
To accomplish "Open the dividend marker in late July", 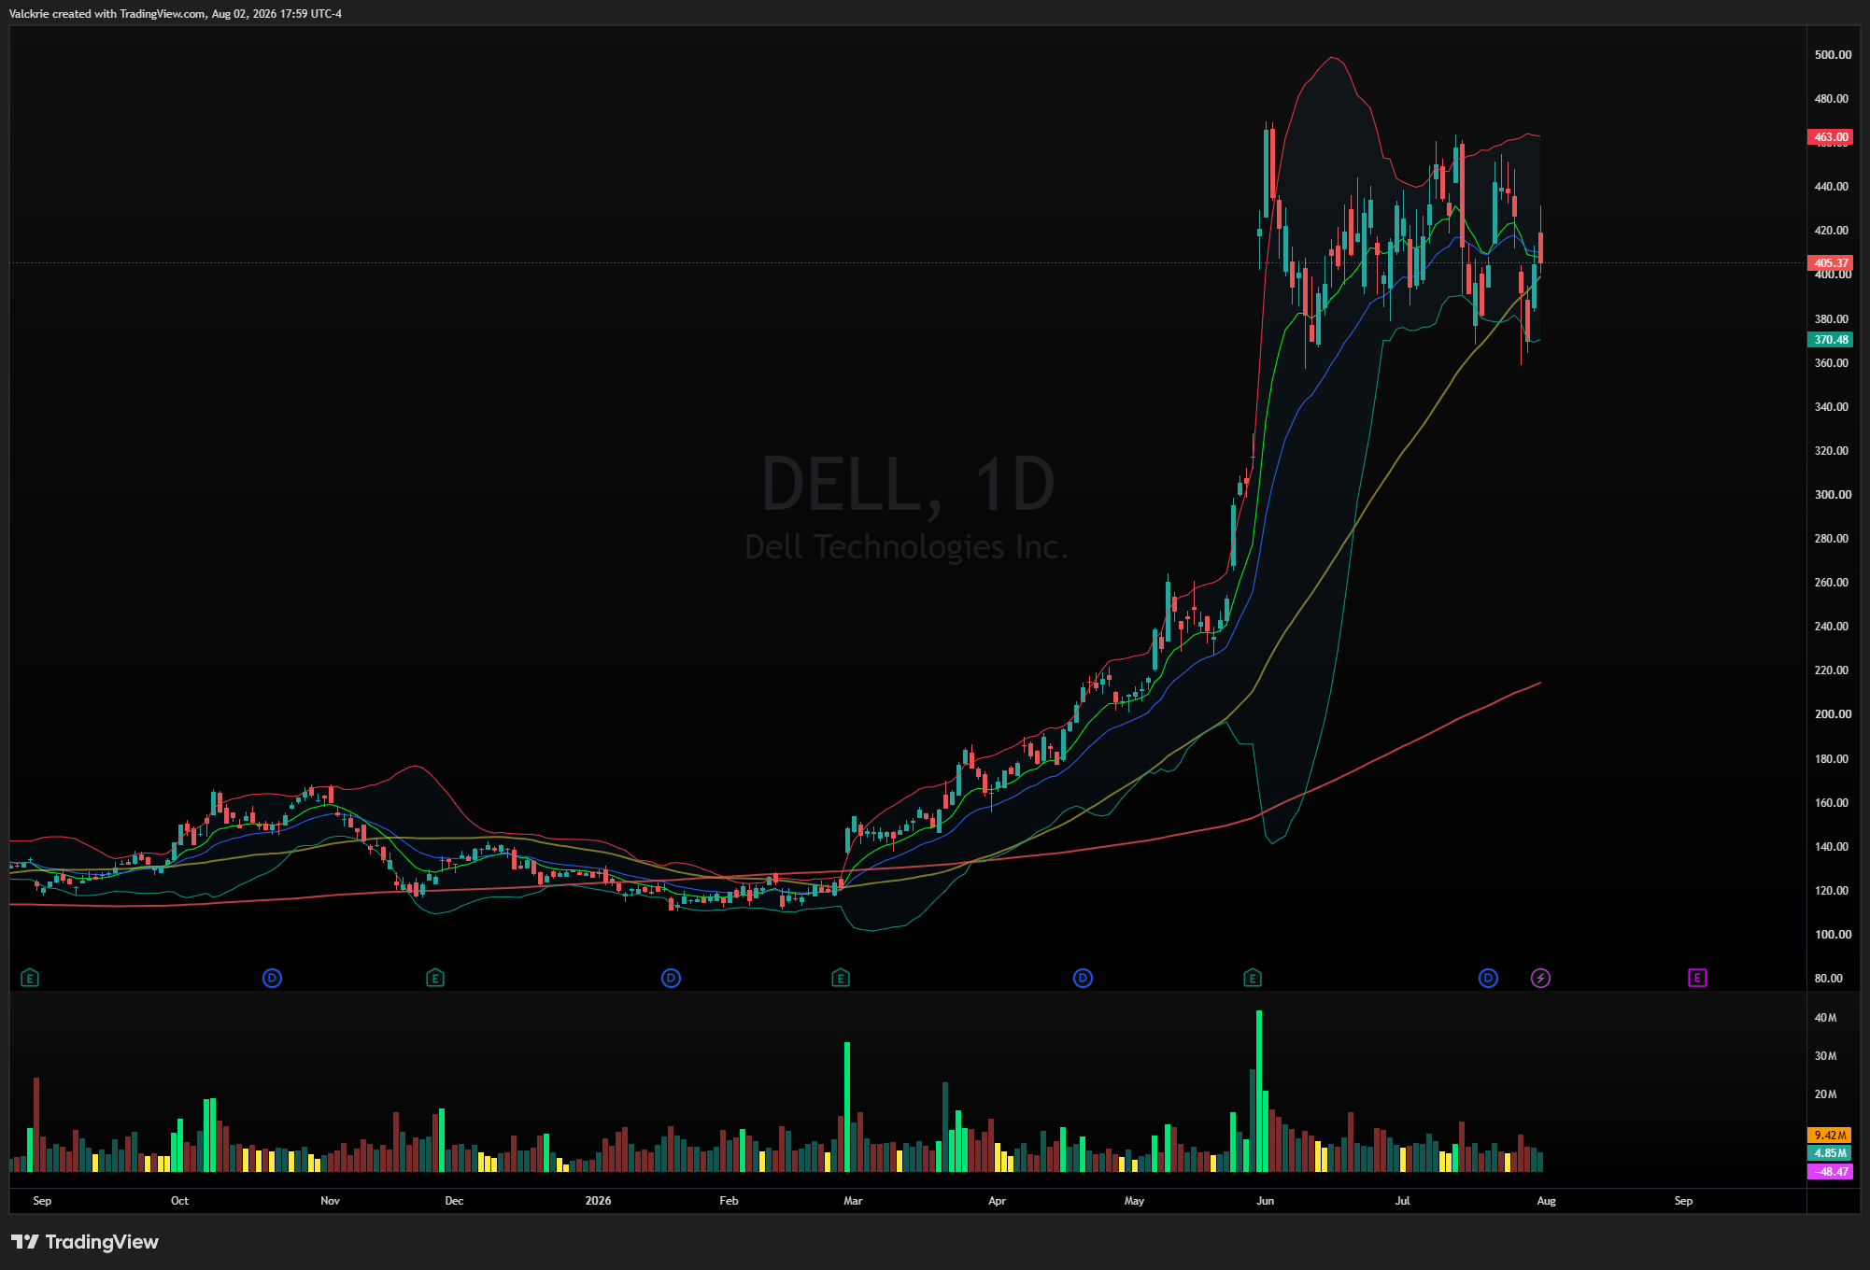I will (x=1488, y=978).
